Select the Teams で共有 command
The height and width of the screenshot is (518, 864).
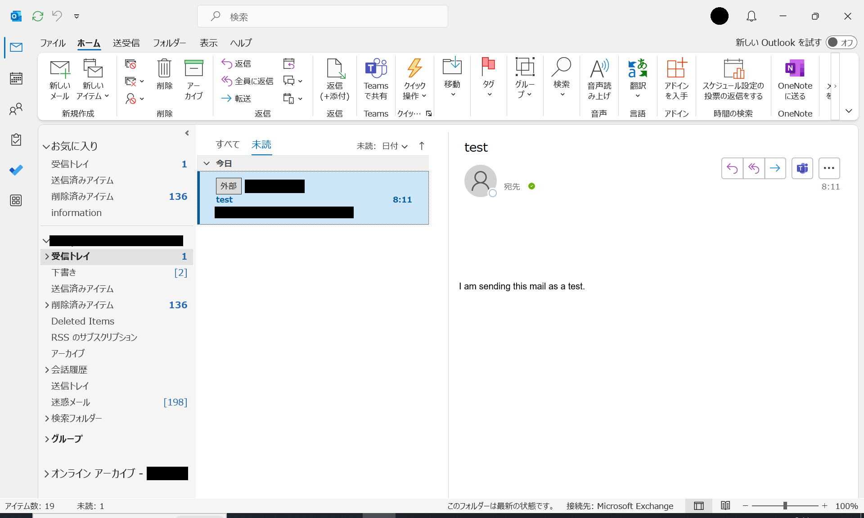tap(376, 80)
